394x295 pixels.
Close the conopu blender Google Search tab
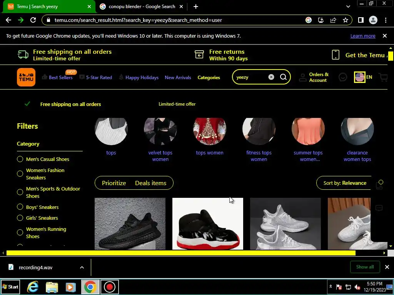tap(181, 7)
